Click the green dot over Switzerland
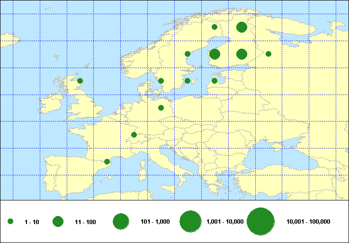The image size is (349, 243). point(134,135)
